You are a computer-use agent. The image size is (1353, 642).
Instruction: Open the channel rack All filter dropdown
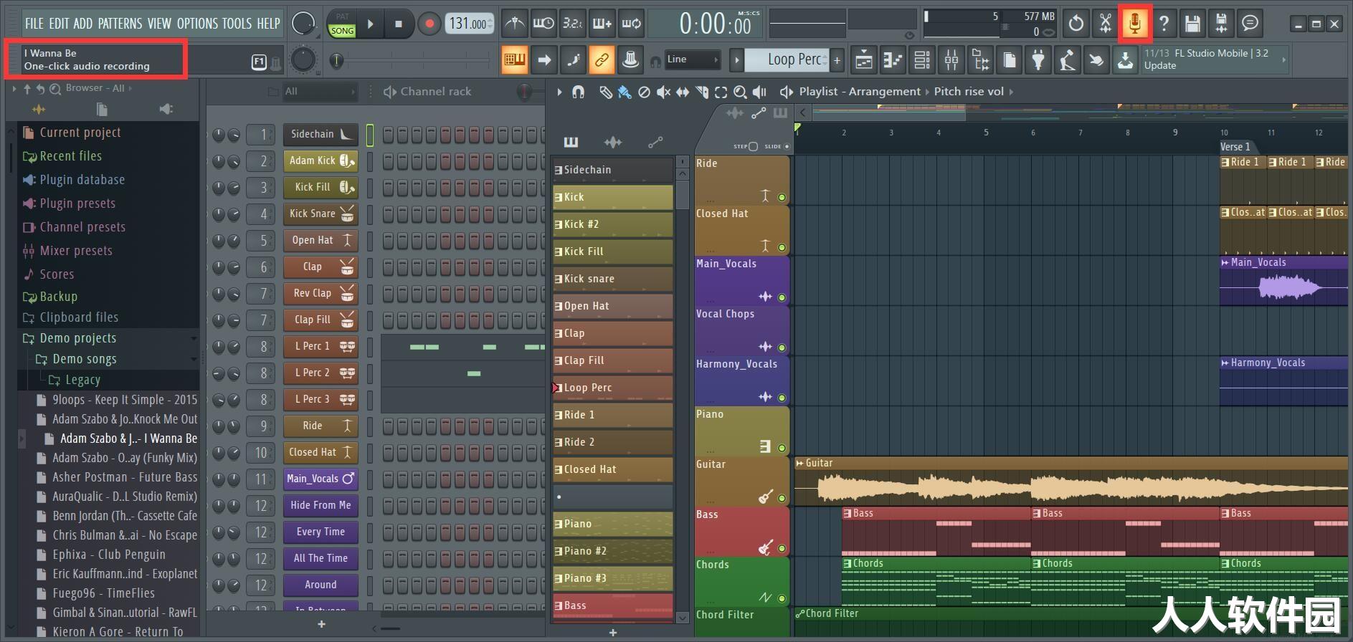point(320,92)
